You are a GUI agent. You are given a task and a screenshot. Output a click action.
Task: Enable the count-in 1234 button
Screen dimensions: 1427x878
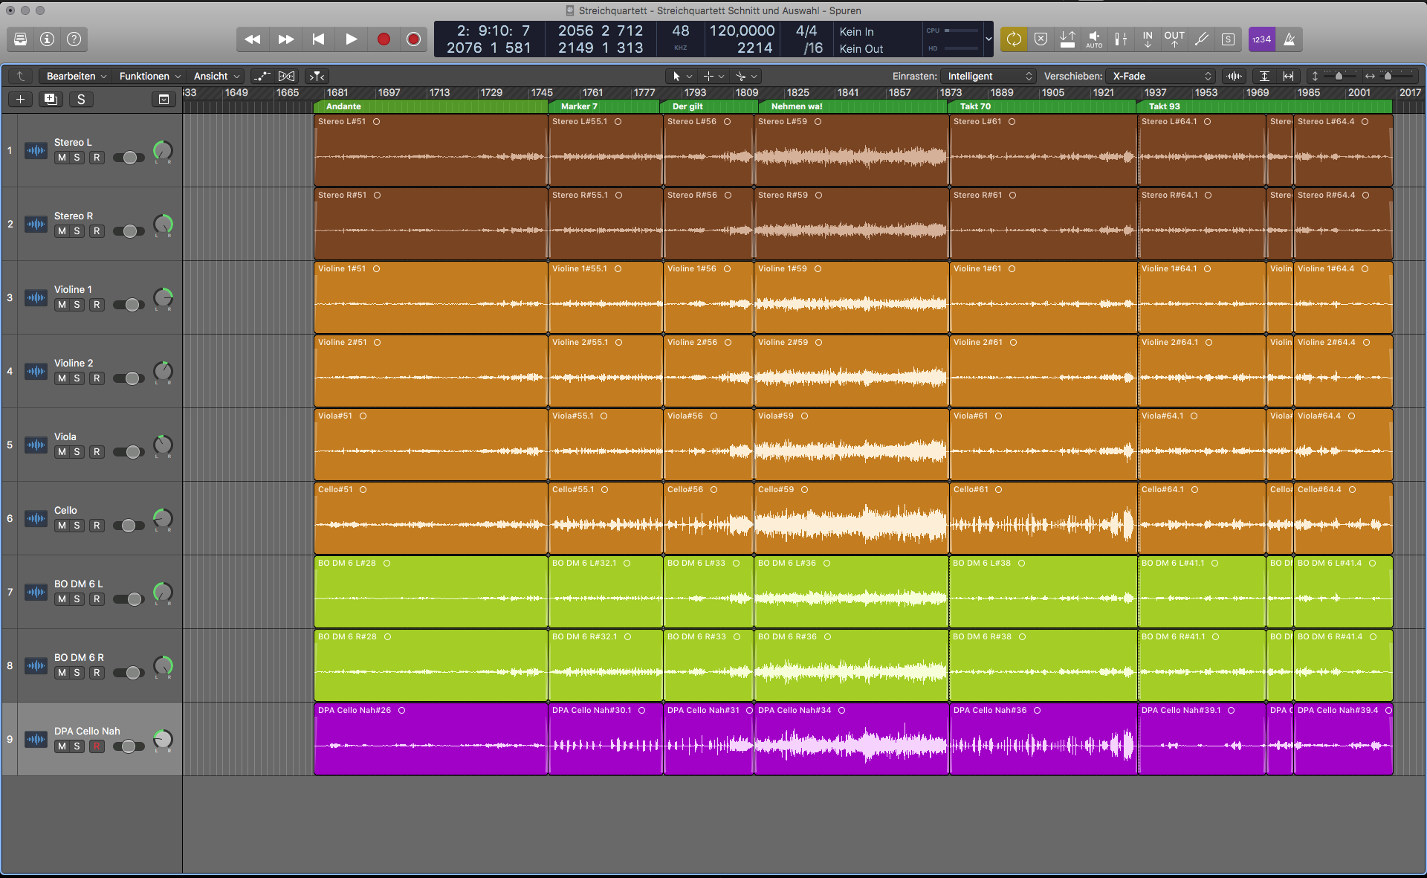pyautogui.click(x=1261, y=39)
